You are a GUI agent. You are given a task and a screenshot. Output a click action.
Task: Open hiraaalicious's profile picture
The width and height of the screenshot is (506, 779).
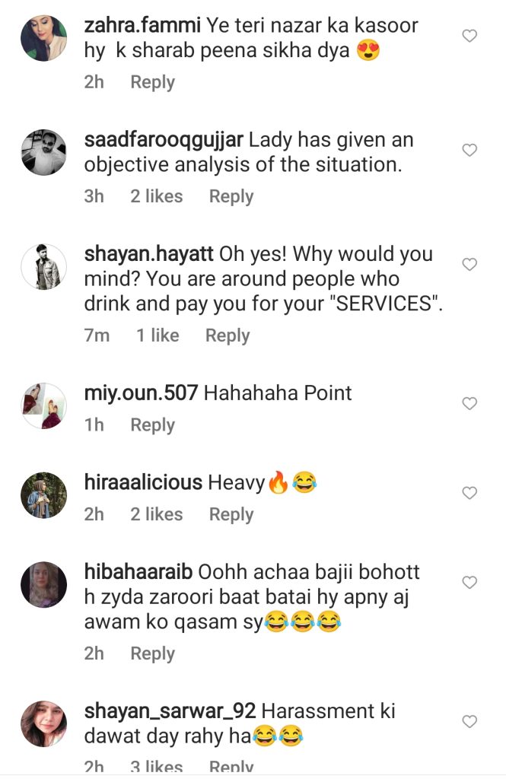coord(43,495)
